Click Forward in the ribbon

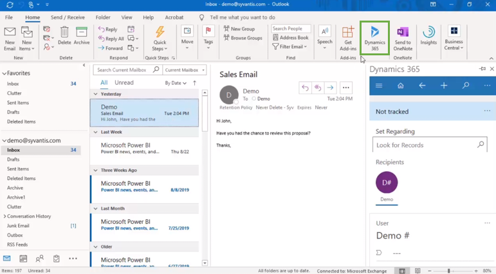[x=111, y=48]
